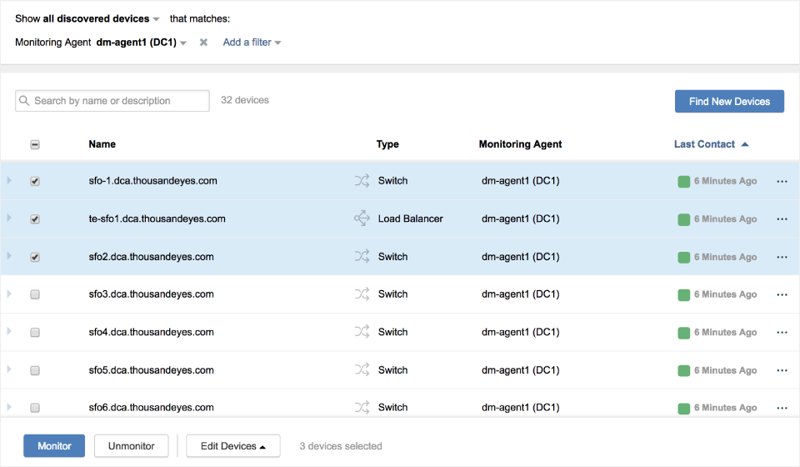Uncheck the sfo-1.dca.thousandeyes.com checkbox
The width and height of the screenshot is (800, 467).
point(35,181)
